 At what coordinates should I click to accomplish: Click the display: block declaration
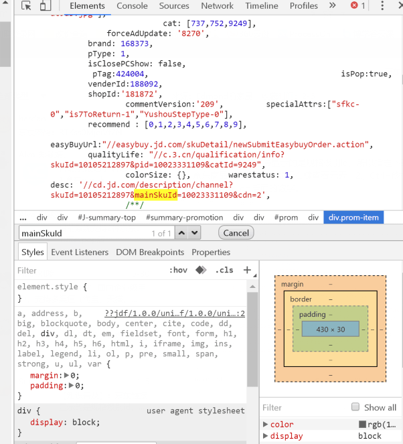click(65, 423)
